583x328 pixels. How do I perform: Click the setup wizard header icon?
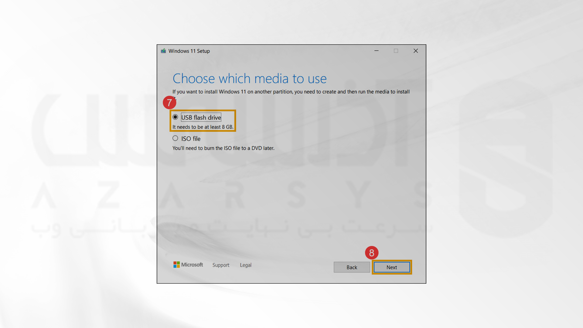click(165, 51)
